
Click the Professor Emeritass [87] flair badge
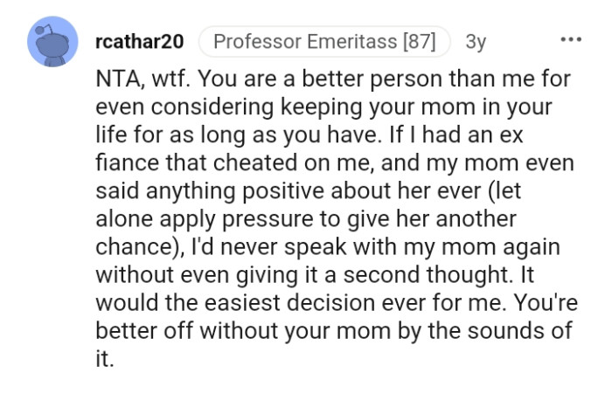pos(323,41)
